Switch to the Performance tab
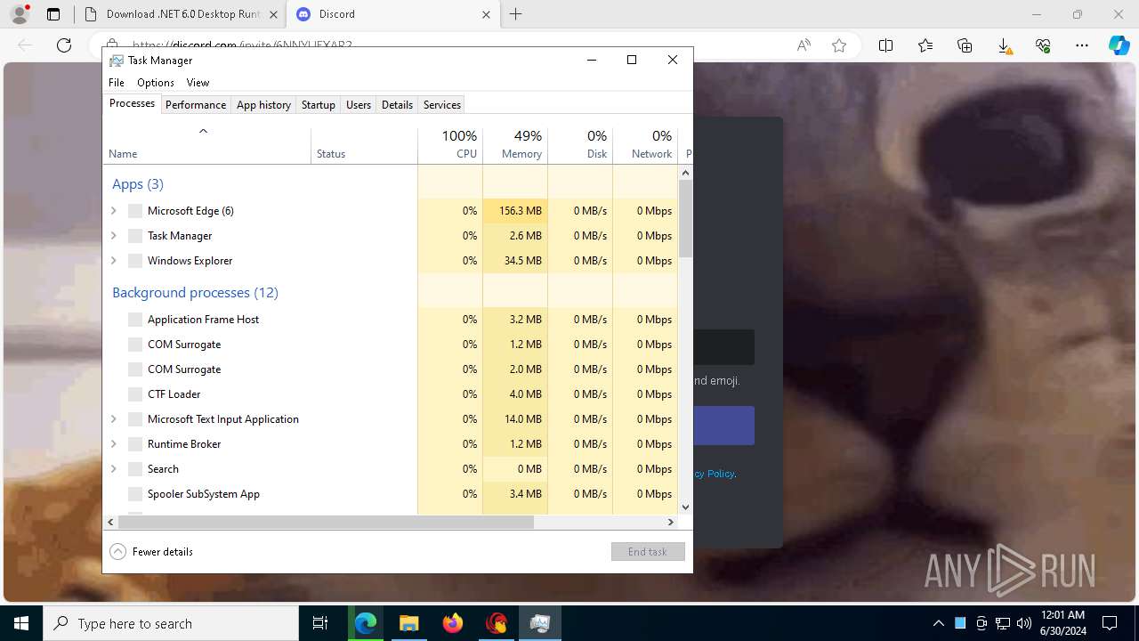Image resolution: width=1139 pixels, height=641 pixels. point(196,105)
